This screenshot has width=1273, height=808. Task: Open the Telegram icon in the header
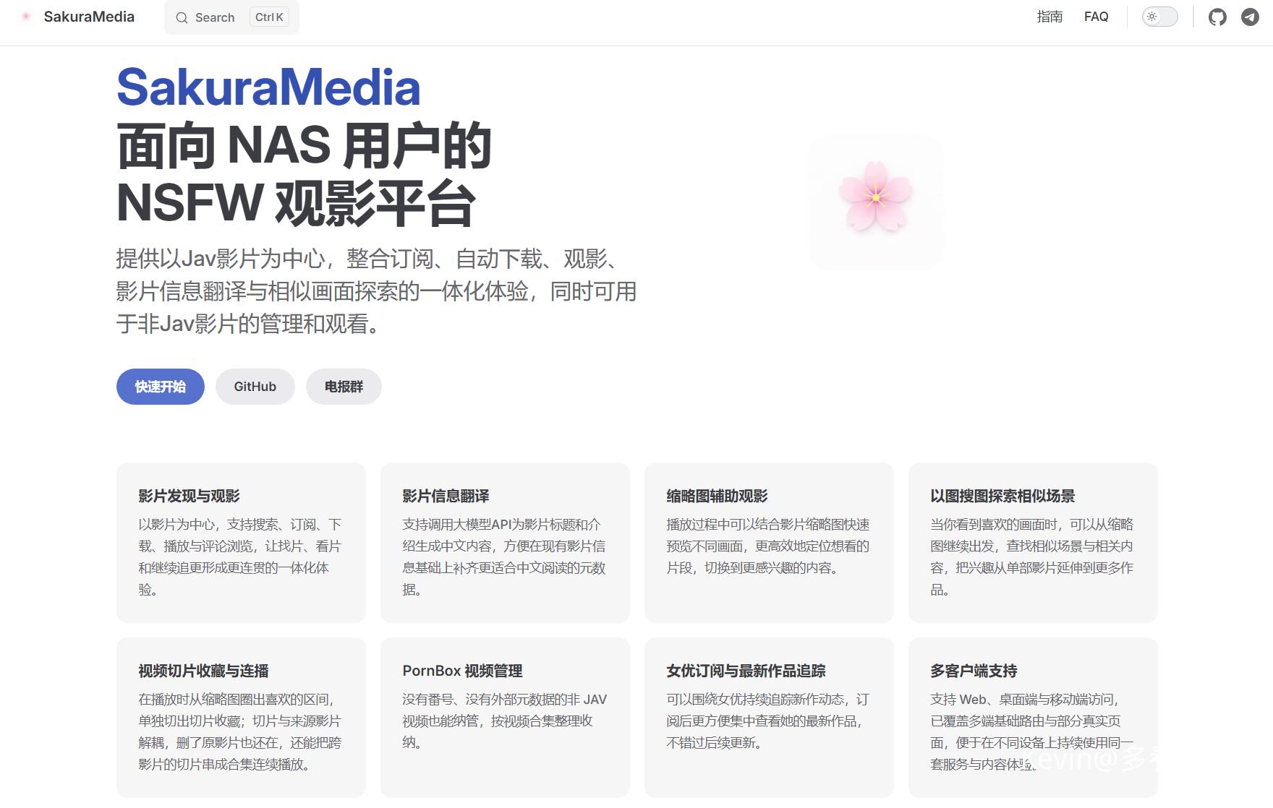(1250, 17)
